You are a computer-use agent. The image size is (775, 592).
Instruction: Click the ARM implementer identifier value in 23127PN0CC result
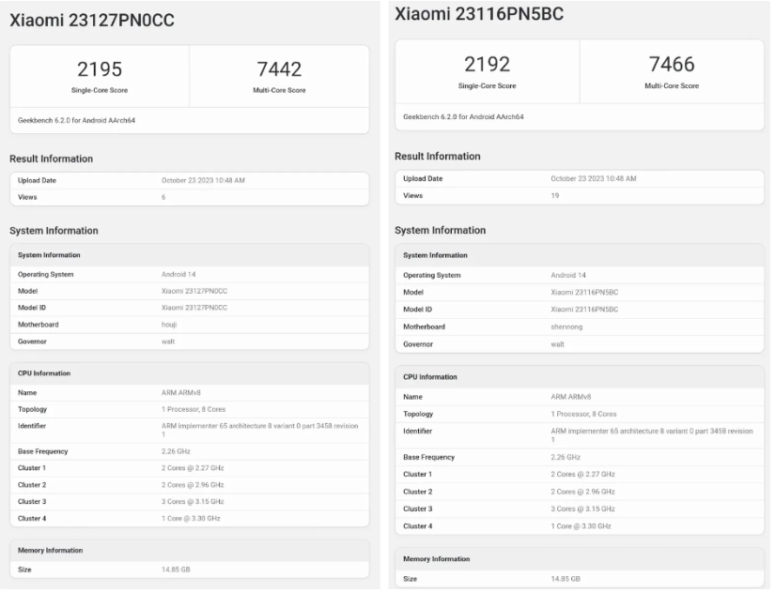[259, 430]
